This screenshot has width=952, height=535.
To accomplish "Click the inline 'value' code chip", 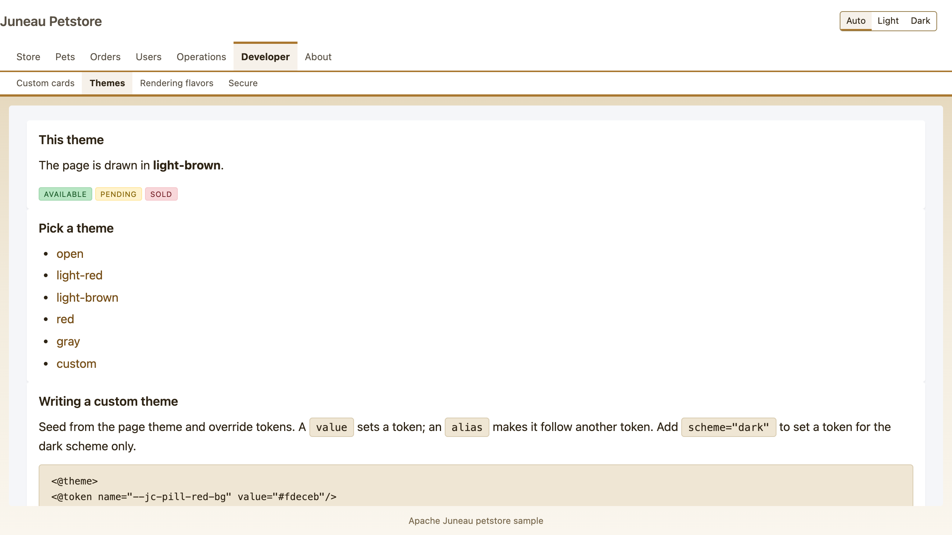I will pos(331,427).
